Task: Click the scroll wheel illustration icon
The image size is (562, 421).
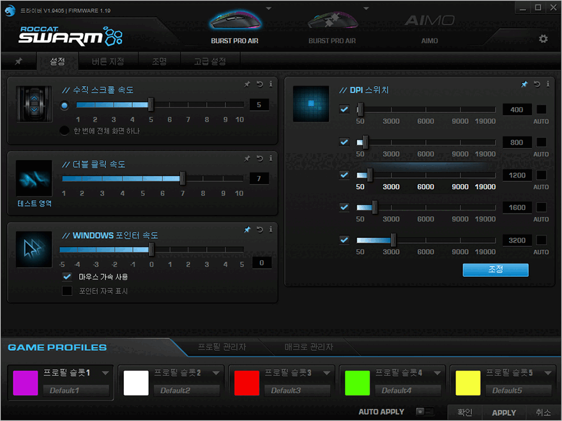Action: [34, 104]
